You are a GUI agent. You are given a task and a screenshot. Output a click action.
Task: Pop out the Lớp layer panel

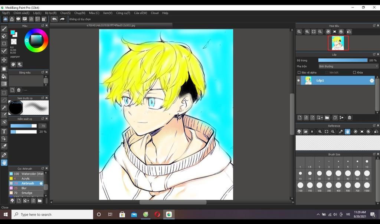[x=374, y=54]
